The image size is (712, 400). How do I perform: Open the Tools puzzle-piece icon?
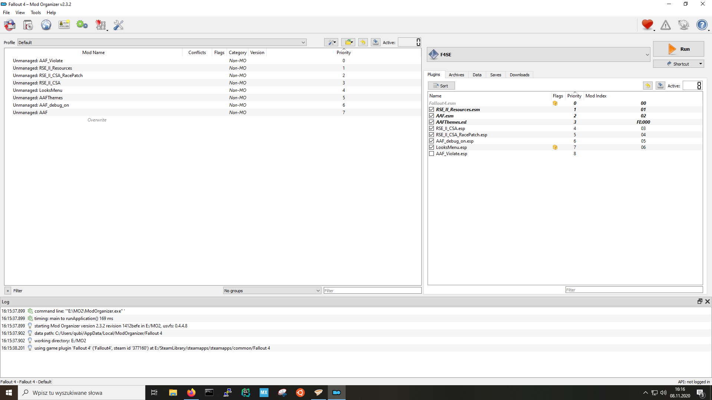(100, 25)
